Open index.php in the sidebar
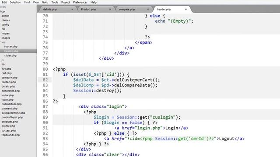Image resolution: width=280 pixels, height=157 pixels. click(x=8, y=95)
